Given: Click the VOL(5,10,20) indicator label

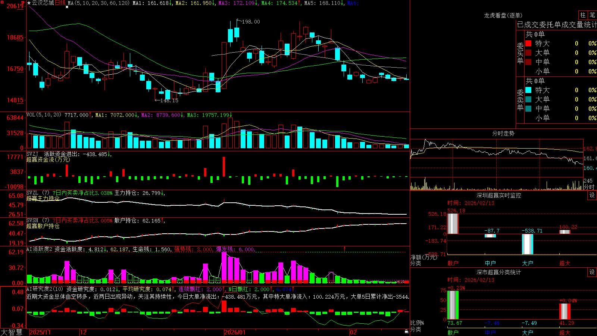Looking at the screenshot, I should (x=44, y=115).
